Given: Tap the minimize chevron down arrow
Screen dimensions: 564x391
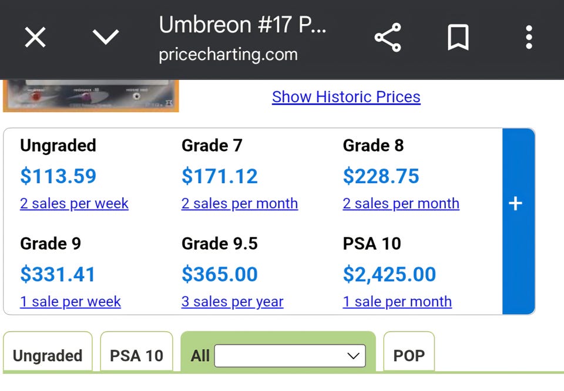Looking at the screenshot, I should tap(106, 38).
